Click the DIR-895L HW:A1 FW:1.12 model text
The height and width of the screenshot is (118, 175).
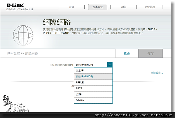pyautogui.click(x=20, y=9)
